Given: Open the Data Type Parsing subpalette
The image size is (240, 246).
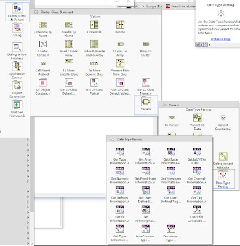Looking at the screenshot, I should [x=223, y=180].
